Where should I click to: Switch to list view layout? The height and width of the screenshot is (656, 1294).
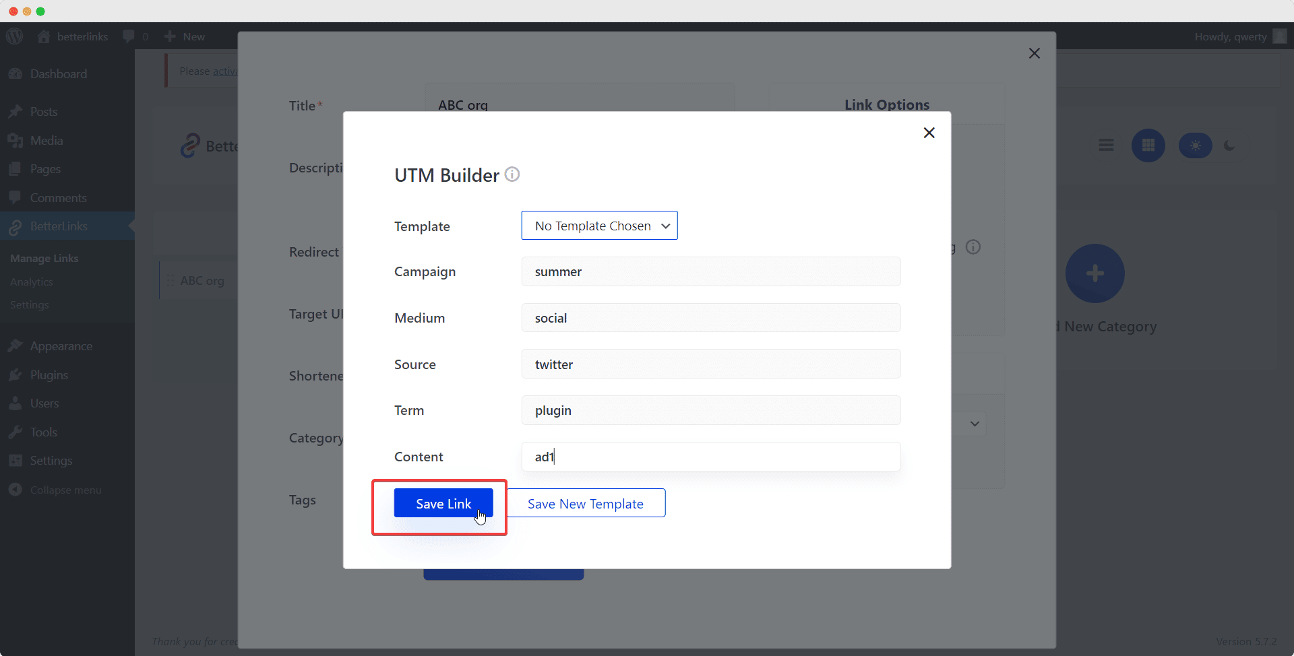tap(1106, 145)
